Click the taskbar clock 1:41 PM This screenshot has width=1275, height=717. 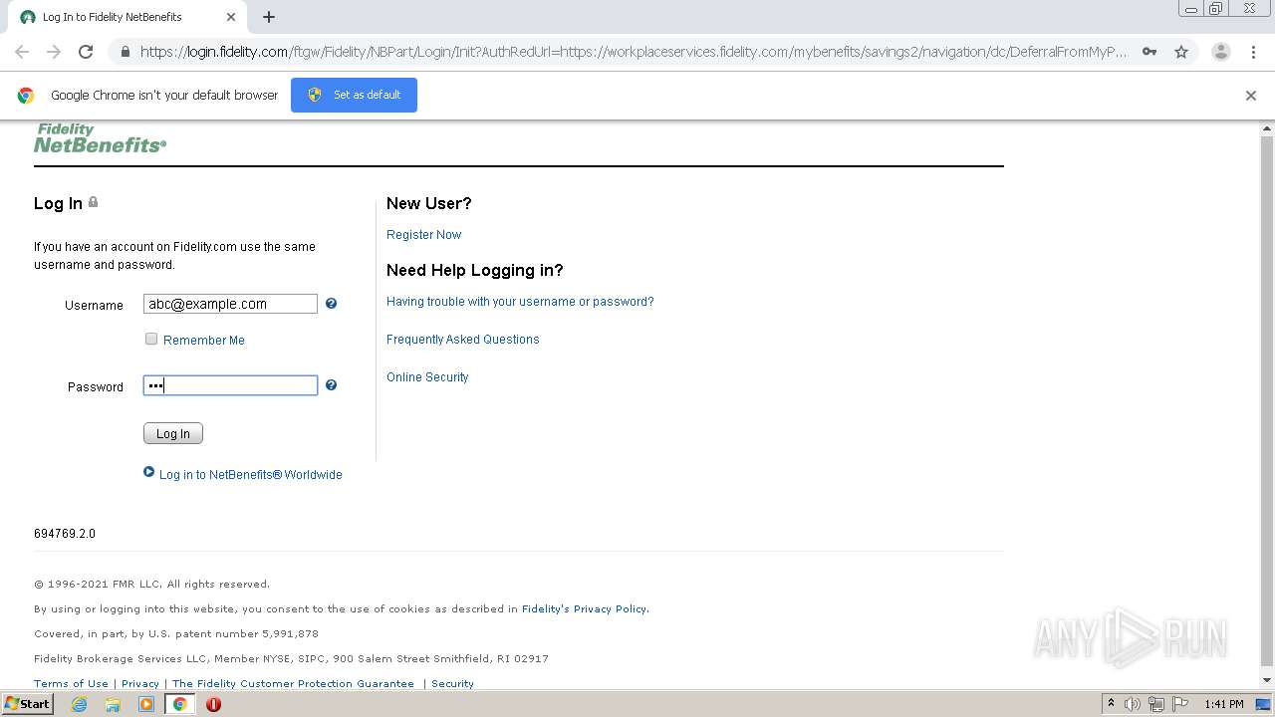coord(1224,704)
